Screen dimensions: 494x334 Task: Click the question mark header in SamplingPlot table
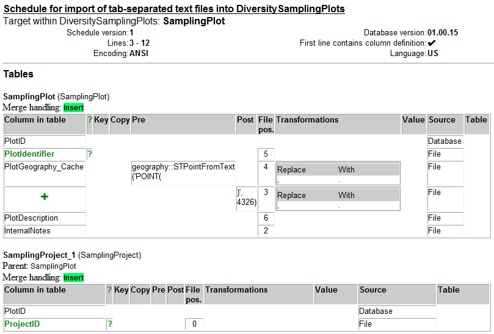90,120
